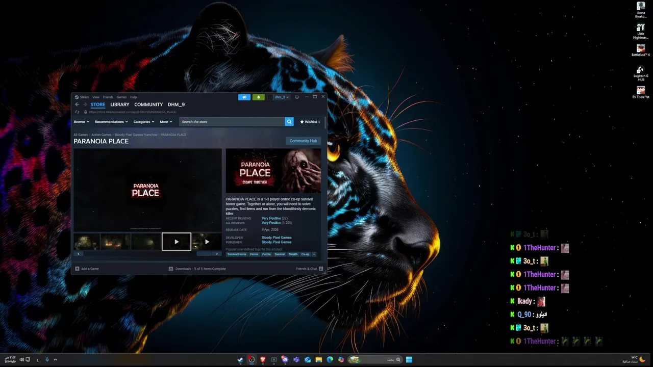Open Microsoft Teams from the taskbar
This screenshot has width=653, height=367.
click(296, 359)
